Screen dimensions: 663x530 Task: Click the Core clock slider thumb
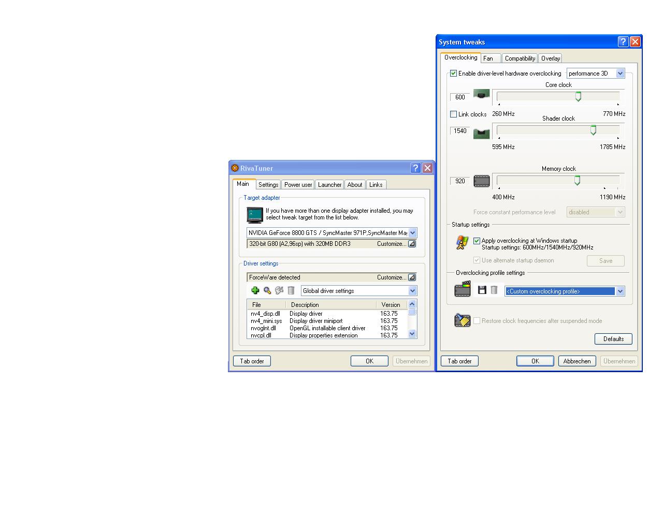(578, 96)
